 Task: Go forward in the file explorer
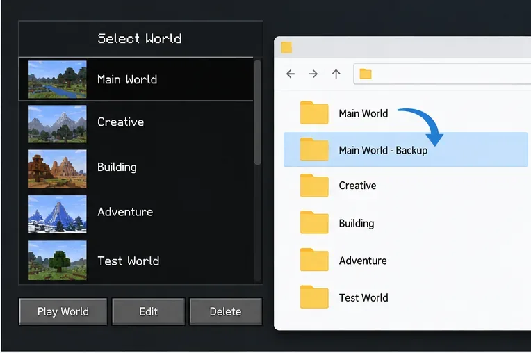pos(313,74)
